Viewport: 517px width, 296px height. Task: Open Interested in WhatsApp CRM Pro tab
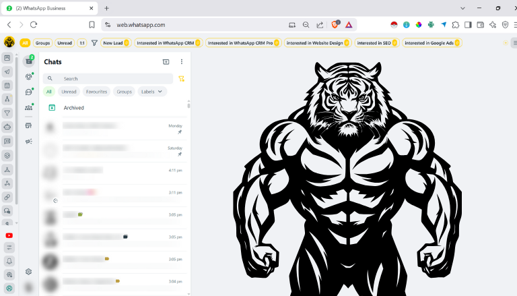244,43
